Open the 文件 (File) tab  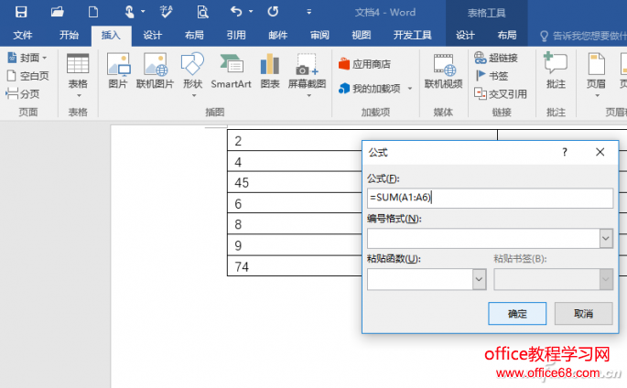point(22,35)
